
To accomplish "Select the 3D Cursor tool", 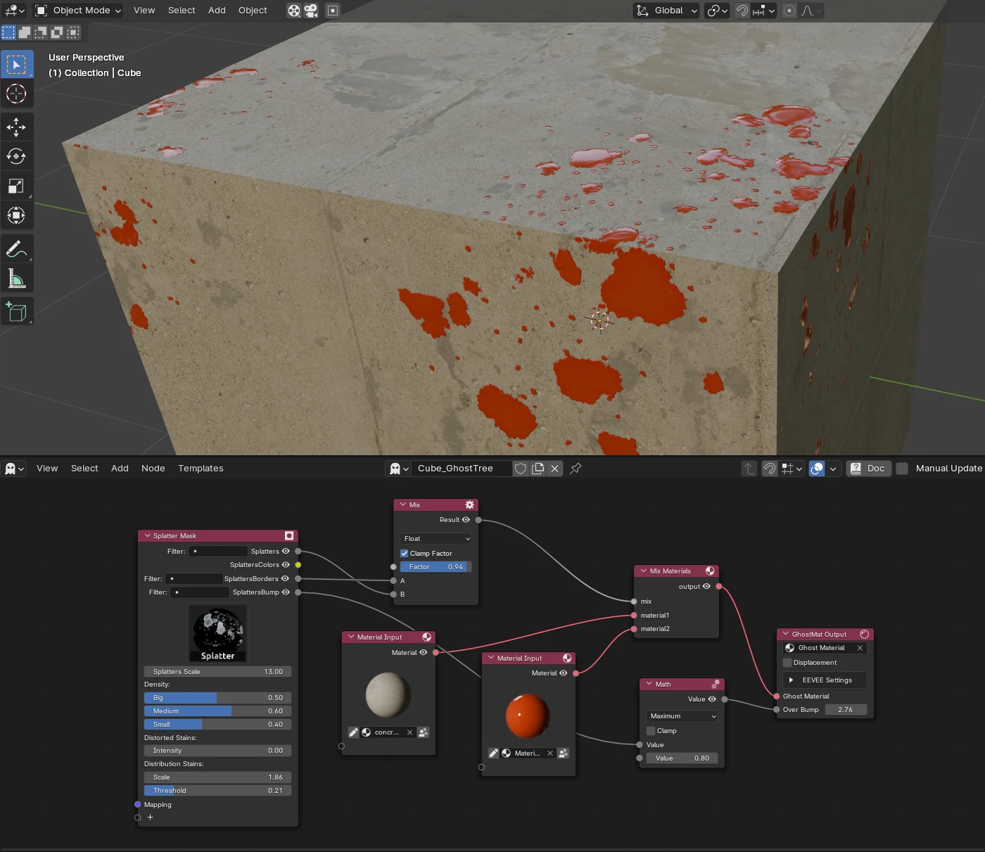I will coord(16,94).
